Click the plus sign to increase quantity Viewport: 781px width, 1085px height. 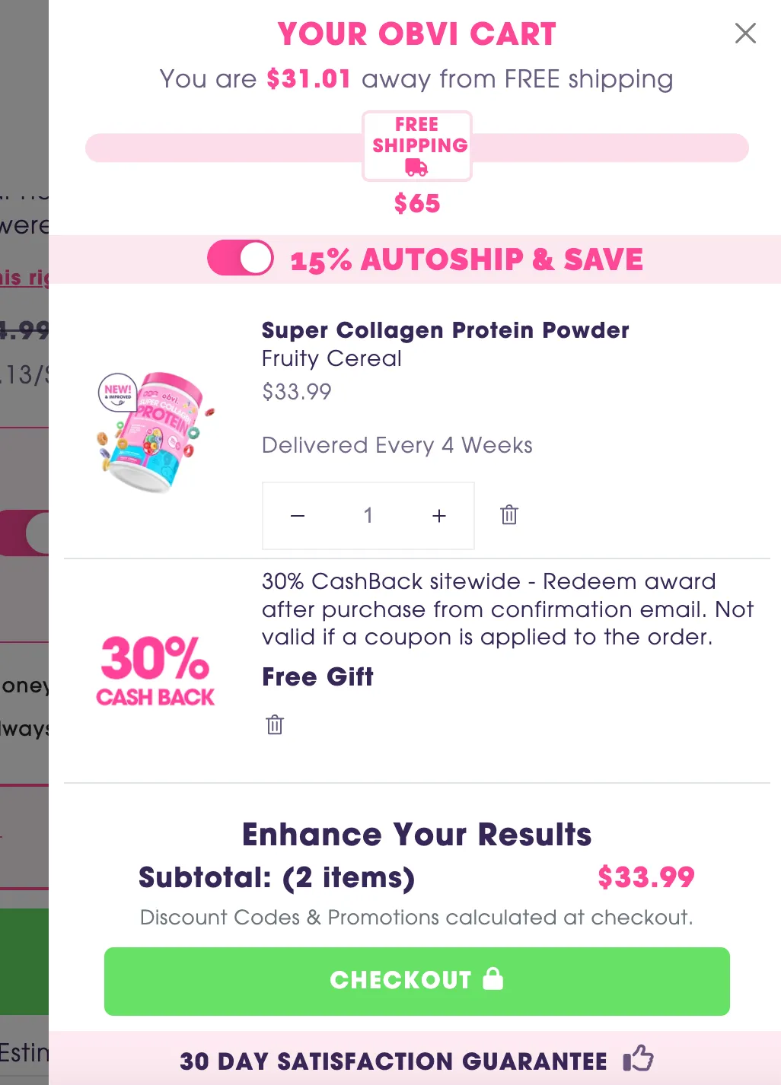[x=438, y=515]
